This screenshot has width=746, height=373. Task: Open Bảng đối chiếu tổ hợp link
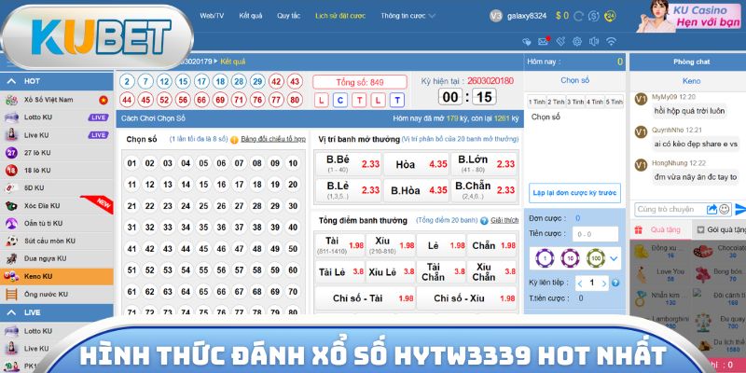273,139
